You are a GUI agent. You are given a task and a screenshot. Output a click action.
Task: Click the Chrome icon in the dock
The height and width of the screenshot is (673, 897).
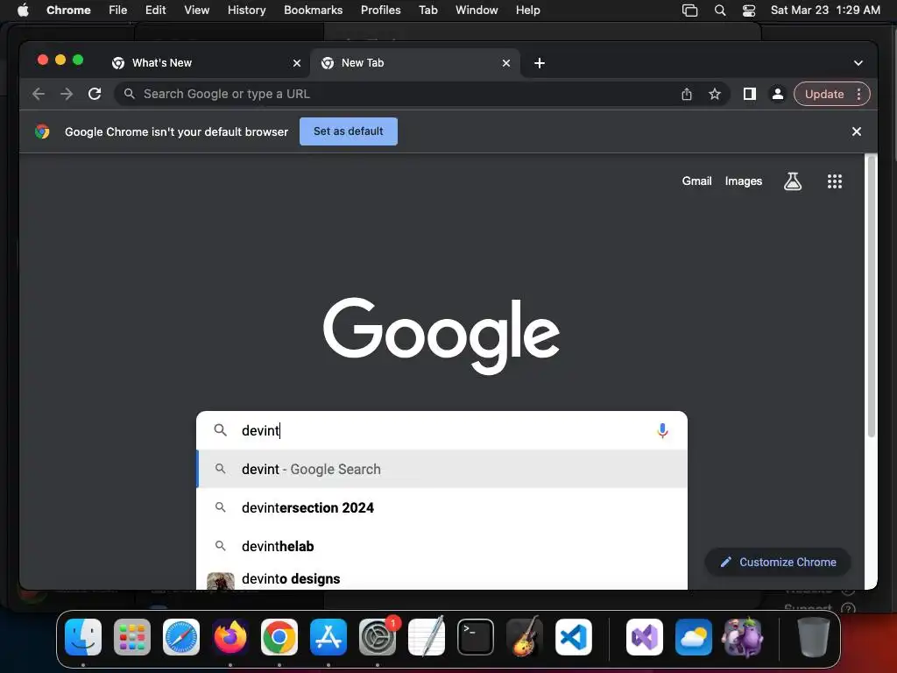[x=279, y=637]
